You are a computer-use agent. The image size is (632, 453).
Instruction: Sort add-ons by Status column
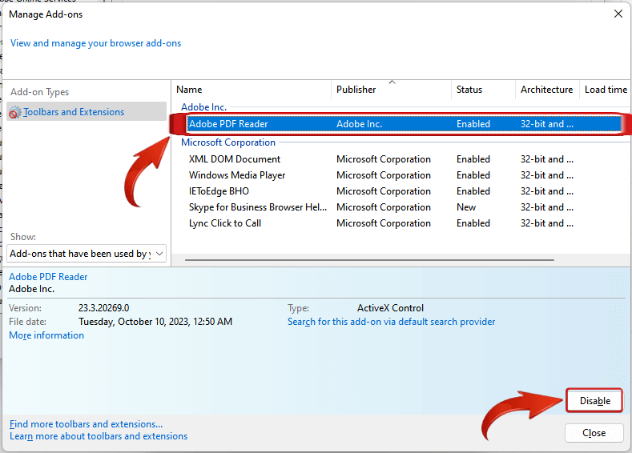(469, 90)
